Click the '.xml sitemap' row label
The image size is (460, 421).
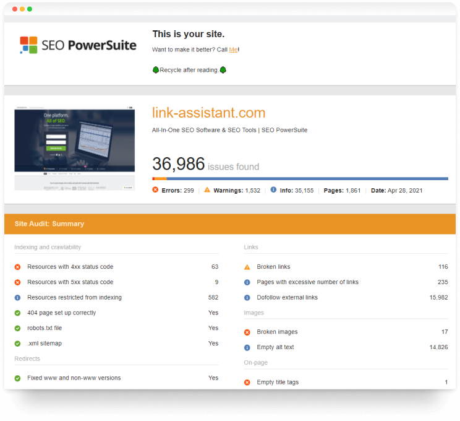tap(45, 343)
